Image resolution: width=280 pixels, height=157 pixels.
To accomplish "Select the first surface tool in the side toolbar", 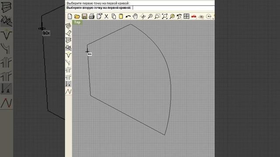I will pos(68,26).
